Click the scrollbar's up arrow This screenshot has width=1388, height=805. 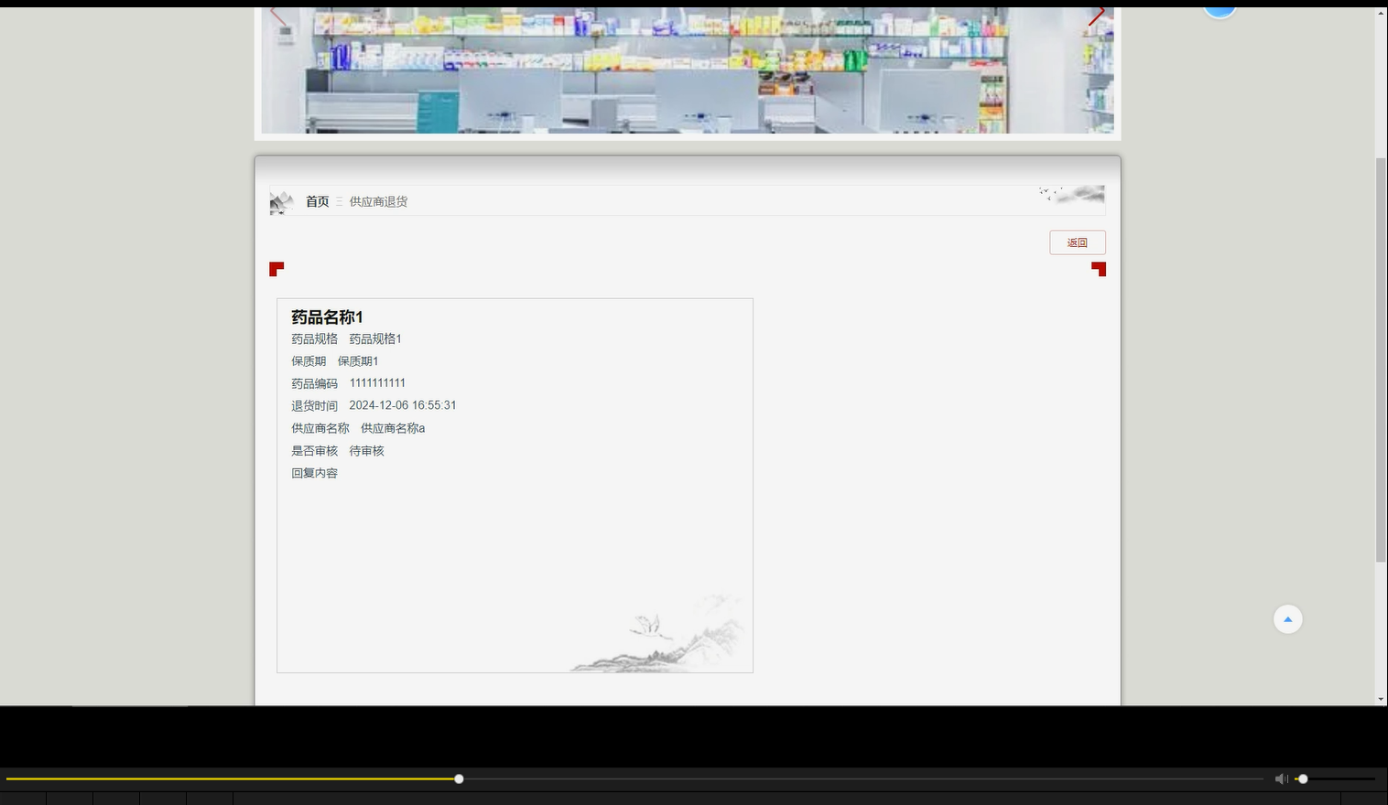pyautogui.click(x=1381, y=12)
